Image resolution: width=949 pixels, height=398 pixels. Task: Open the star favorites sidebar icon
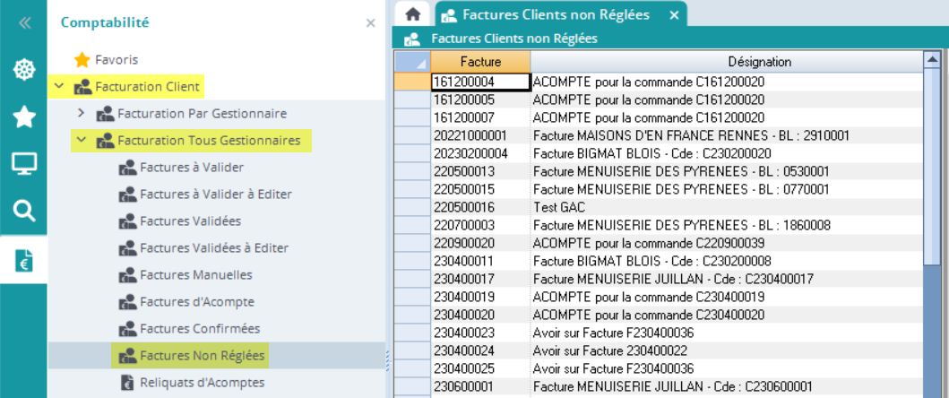[x=24, y=117]
